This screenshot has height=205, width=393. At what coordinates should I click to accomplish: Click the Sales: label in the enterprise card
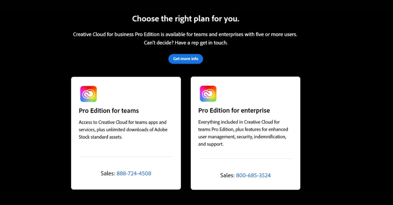227,175
